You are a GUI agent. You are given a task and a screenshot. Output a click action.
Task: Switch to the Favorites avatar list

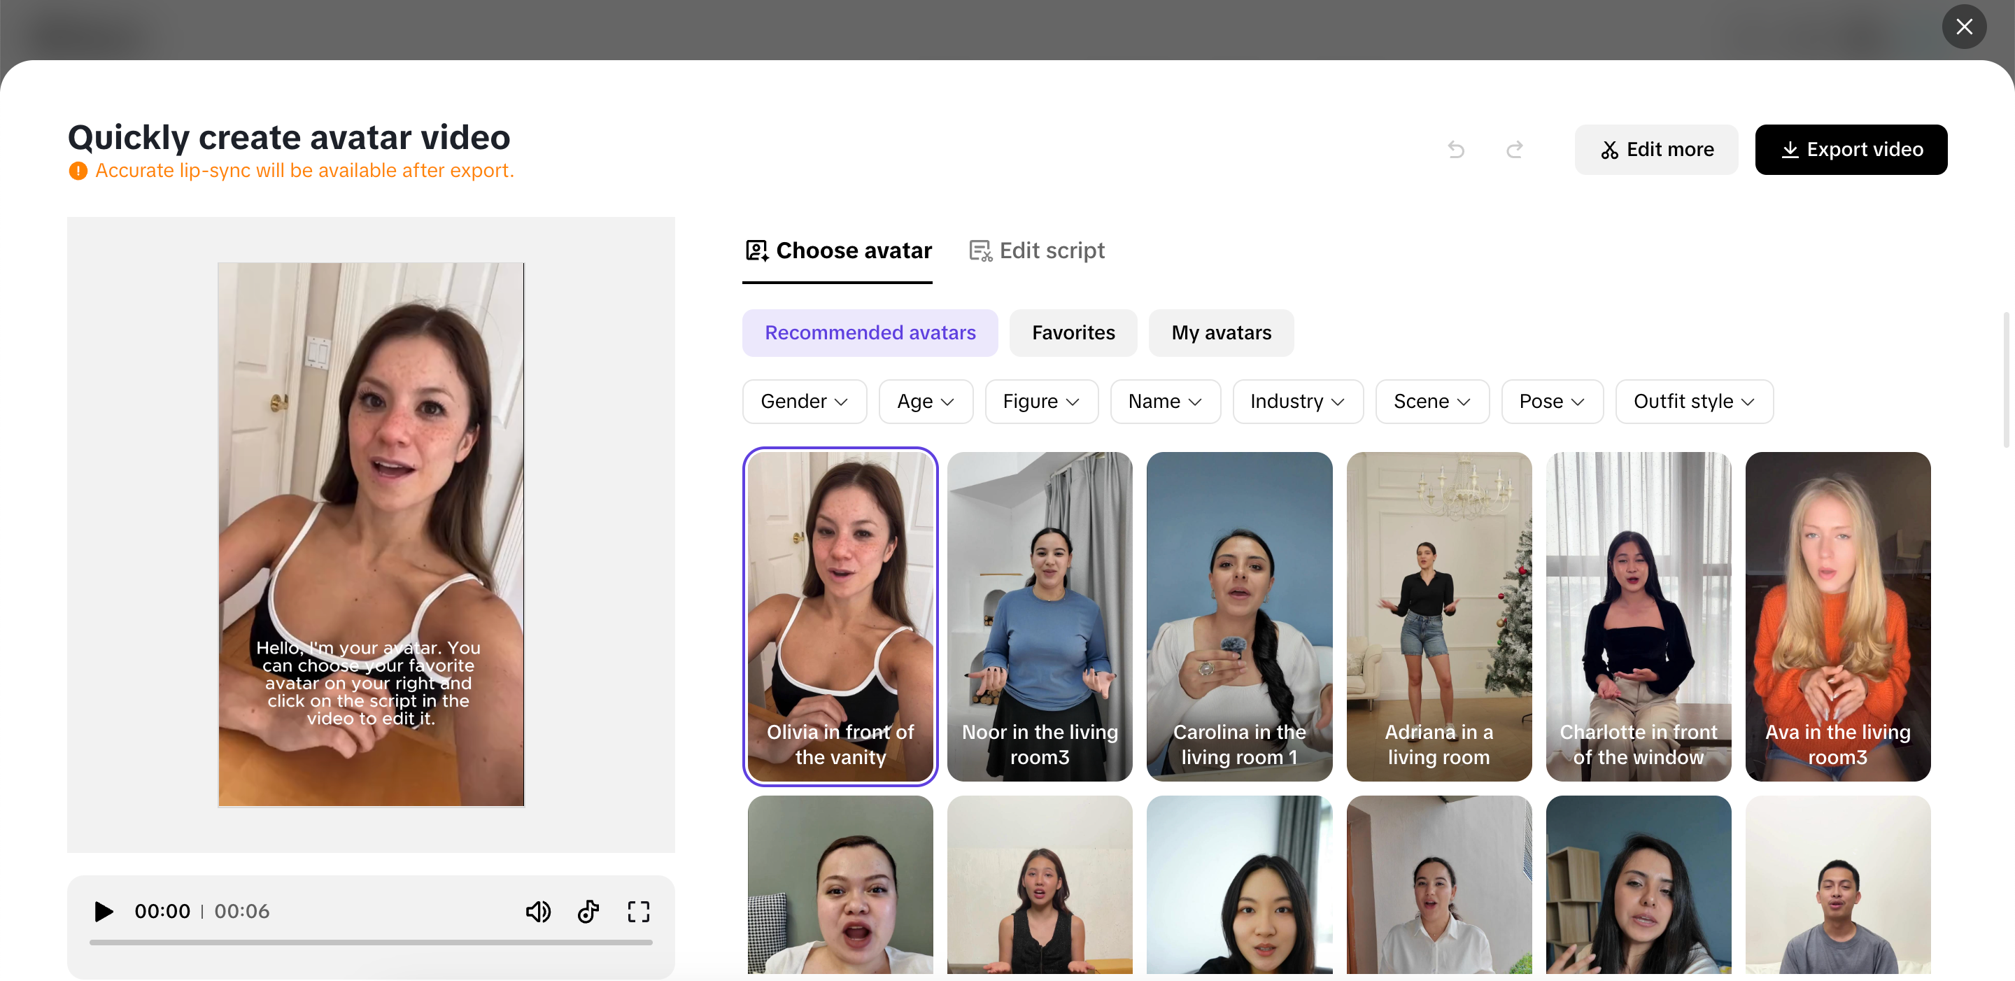1073,332
